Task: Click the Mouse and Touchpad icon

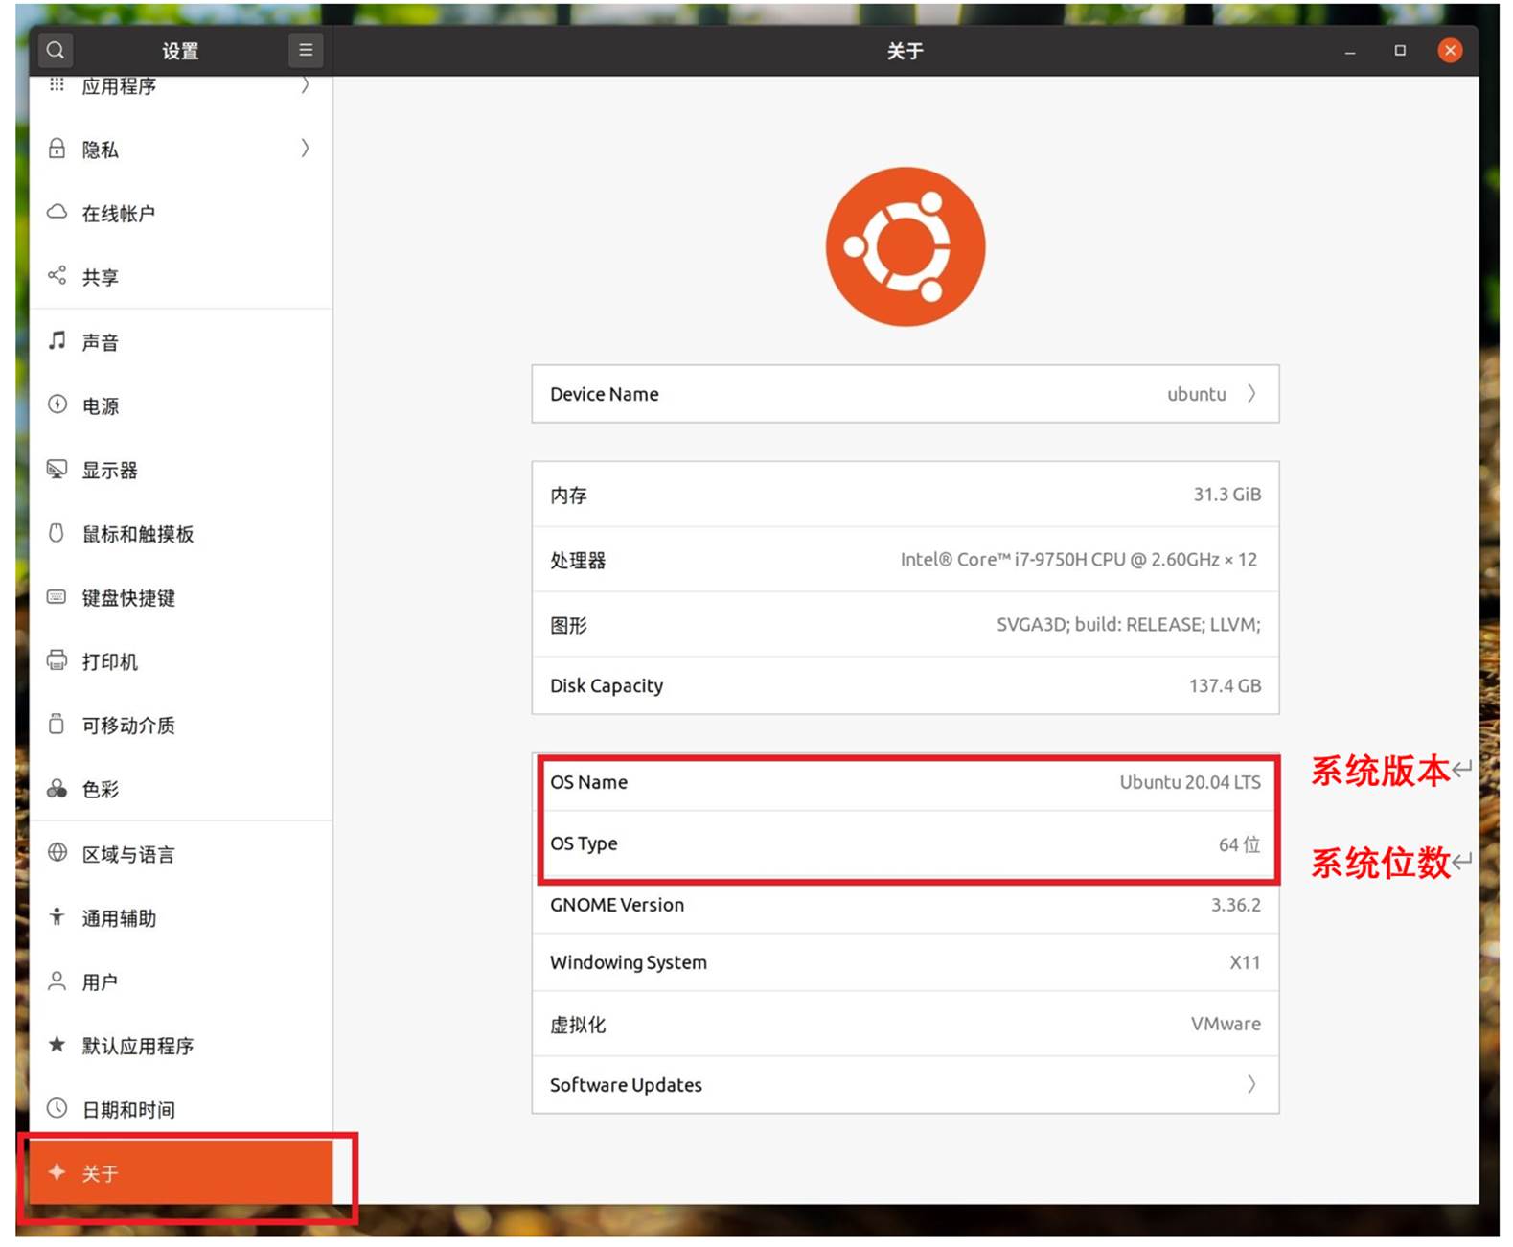Action: pos(57,533)
